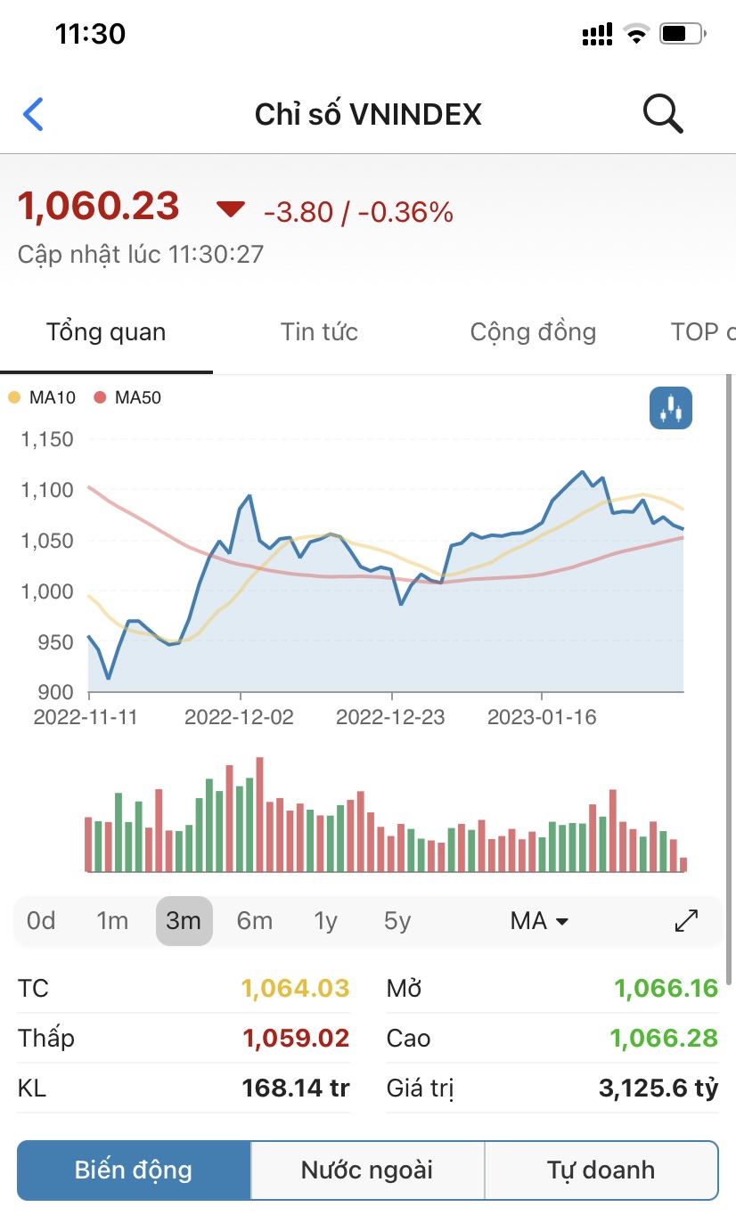Select the 1y time range
Viewport: 736px width, 1215px height.
(326, 920)
